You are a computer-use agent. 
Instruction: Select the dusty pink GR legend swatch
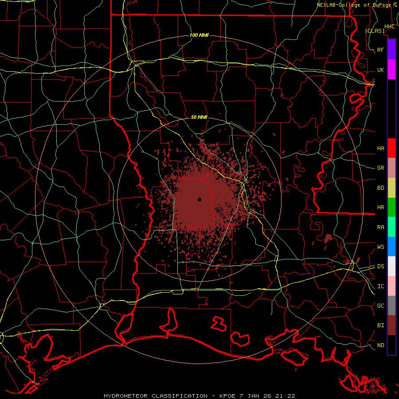tap(391, 168)
